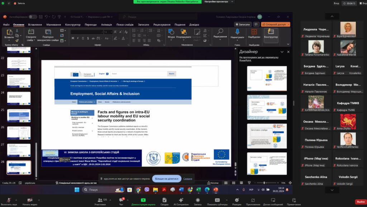Open the Zoom Chat panel
The image size is (367, 207).
pyautogui.click(x=121, y=200)
